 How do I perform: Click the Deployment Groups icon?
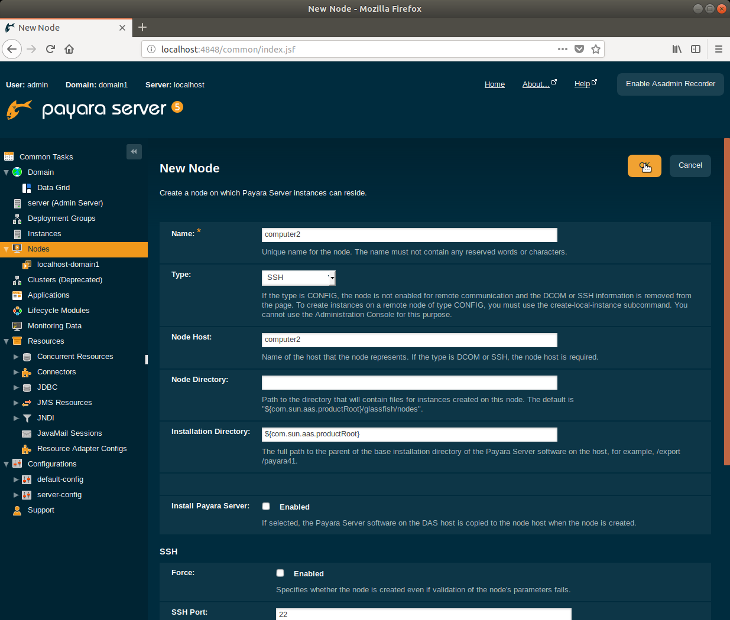pyautogui.click(x=17, y=218)
